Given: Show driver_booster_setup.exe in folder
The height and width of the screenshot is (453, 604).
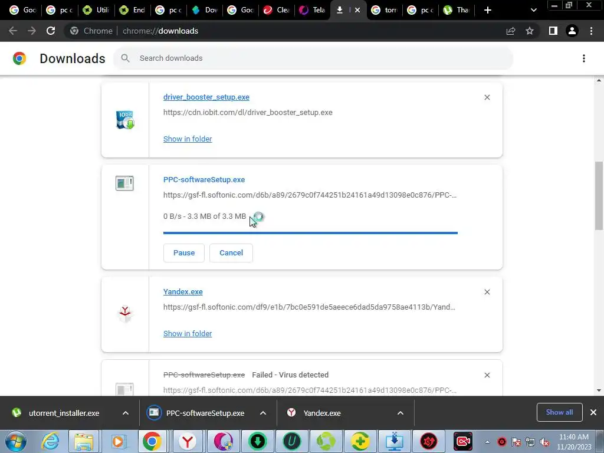Looking at the screenshot, I should tap(188, 139).
